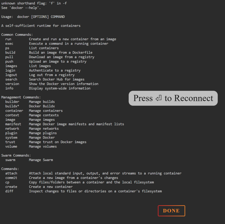Click the 'search' command name
Viewport: 225px width, 224px height.
(x=11, y=79)
